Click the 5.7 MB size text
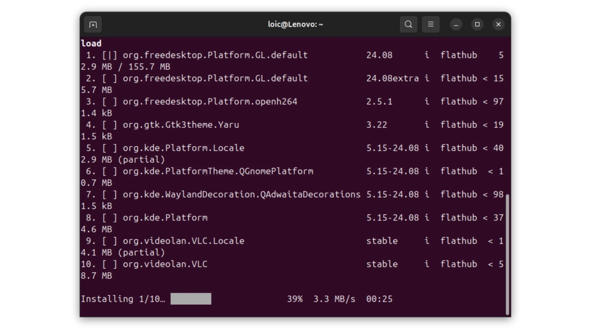This screenshot has height=332, width=591. [96, 90]
